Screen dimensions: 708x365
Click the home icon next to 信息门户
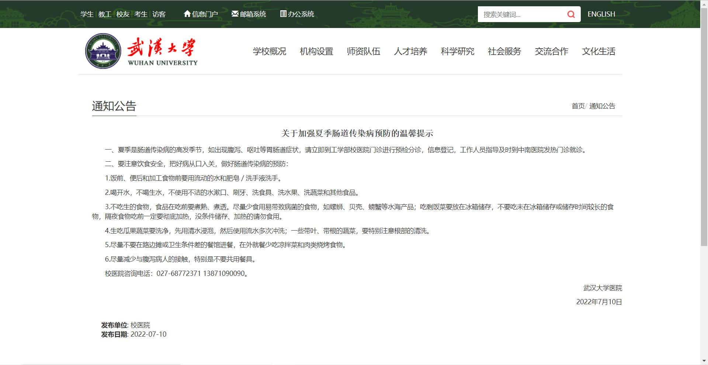pyautogui.click(x=188, y=14)
